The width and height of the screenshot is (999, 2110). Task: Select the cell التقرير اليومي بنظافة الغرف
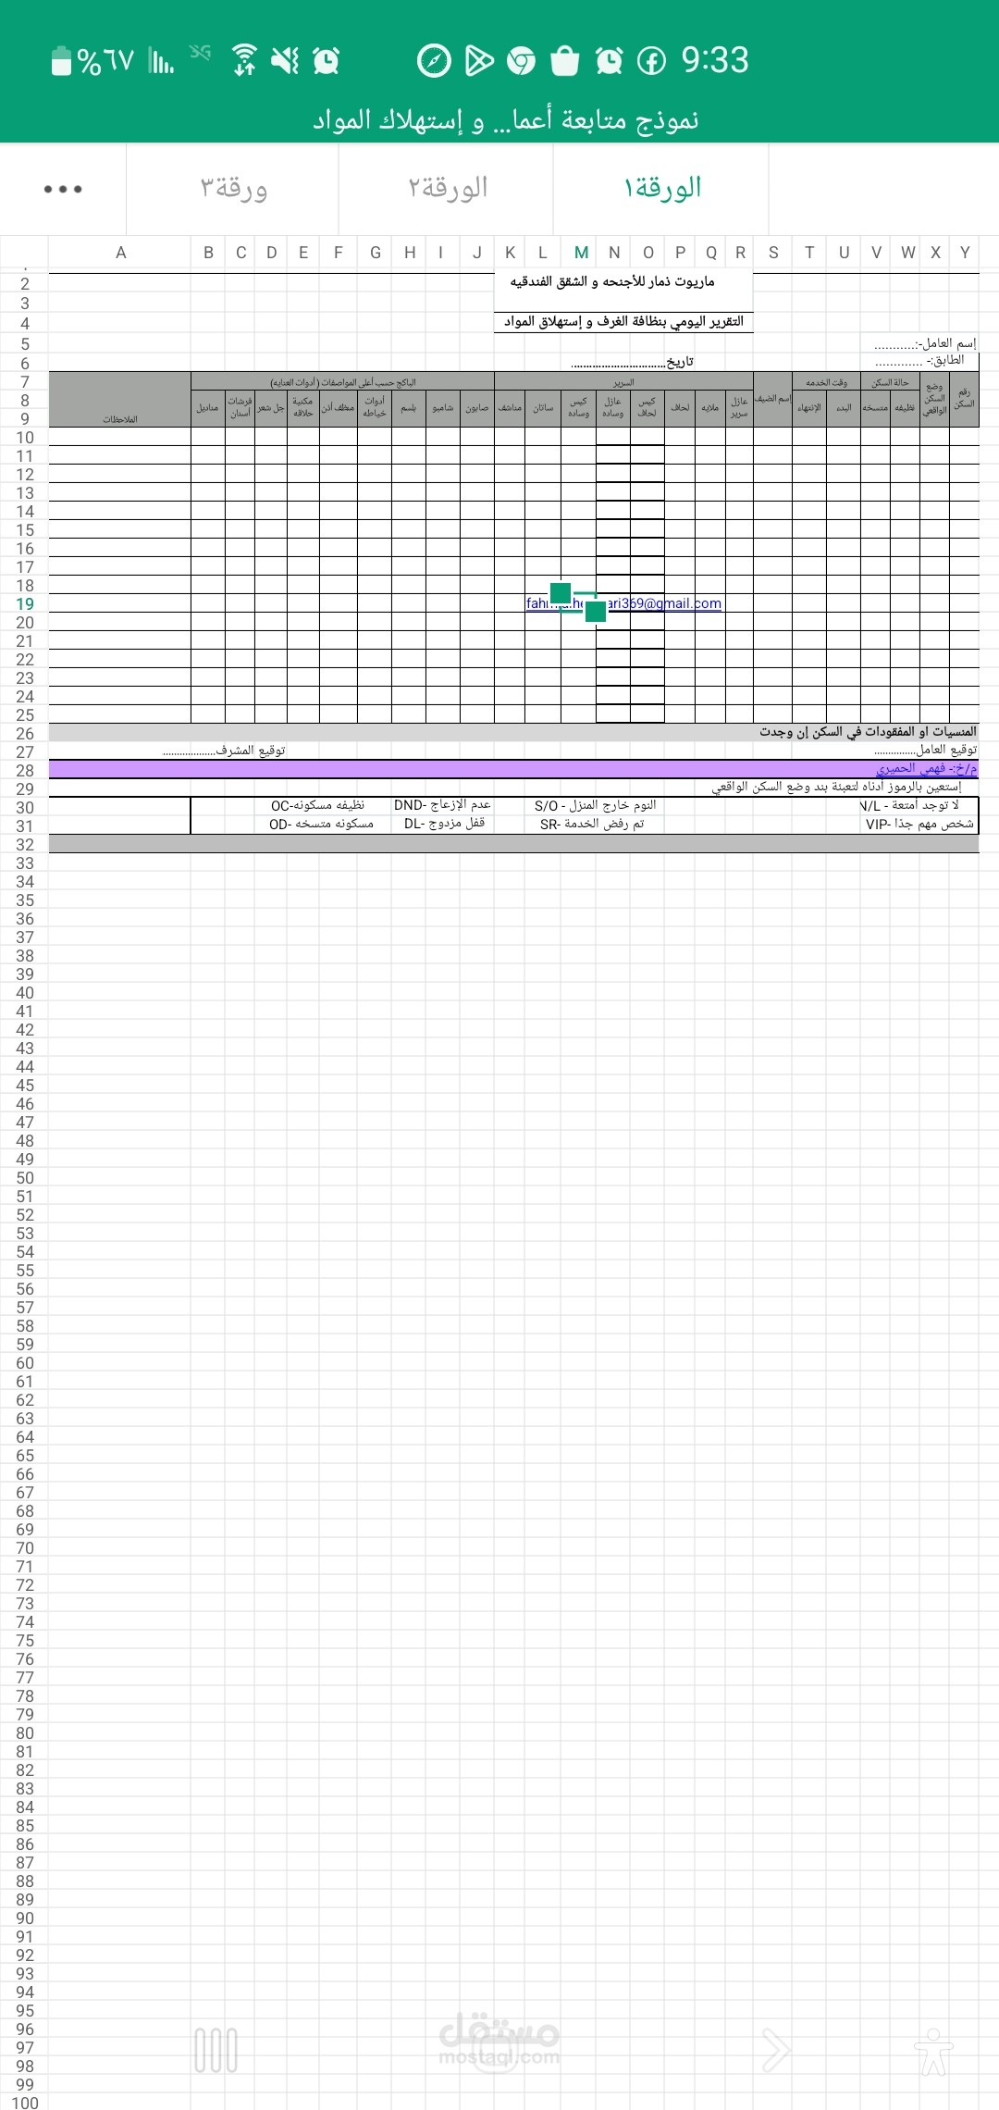click(x=623, y=321)
